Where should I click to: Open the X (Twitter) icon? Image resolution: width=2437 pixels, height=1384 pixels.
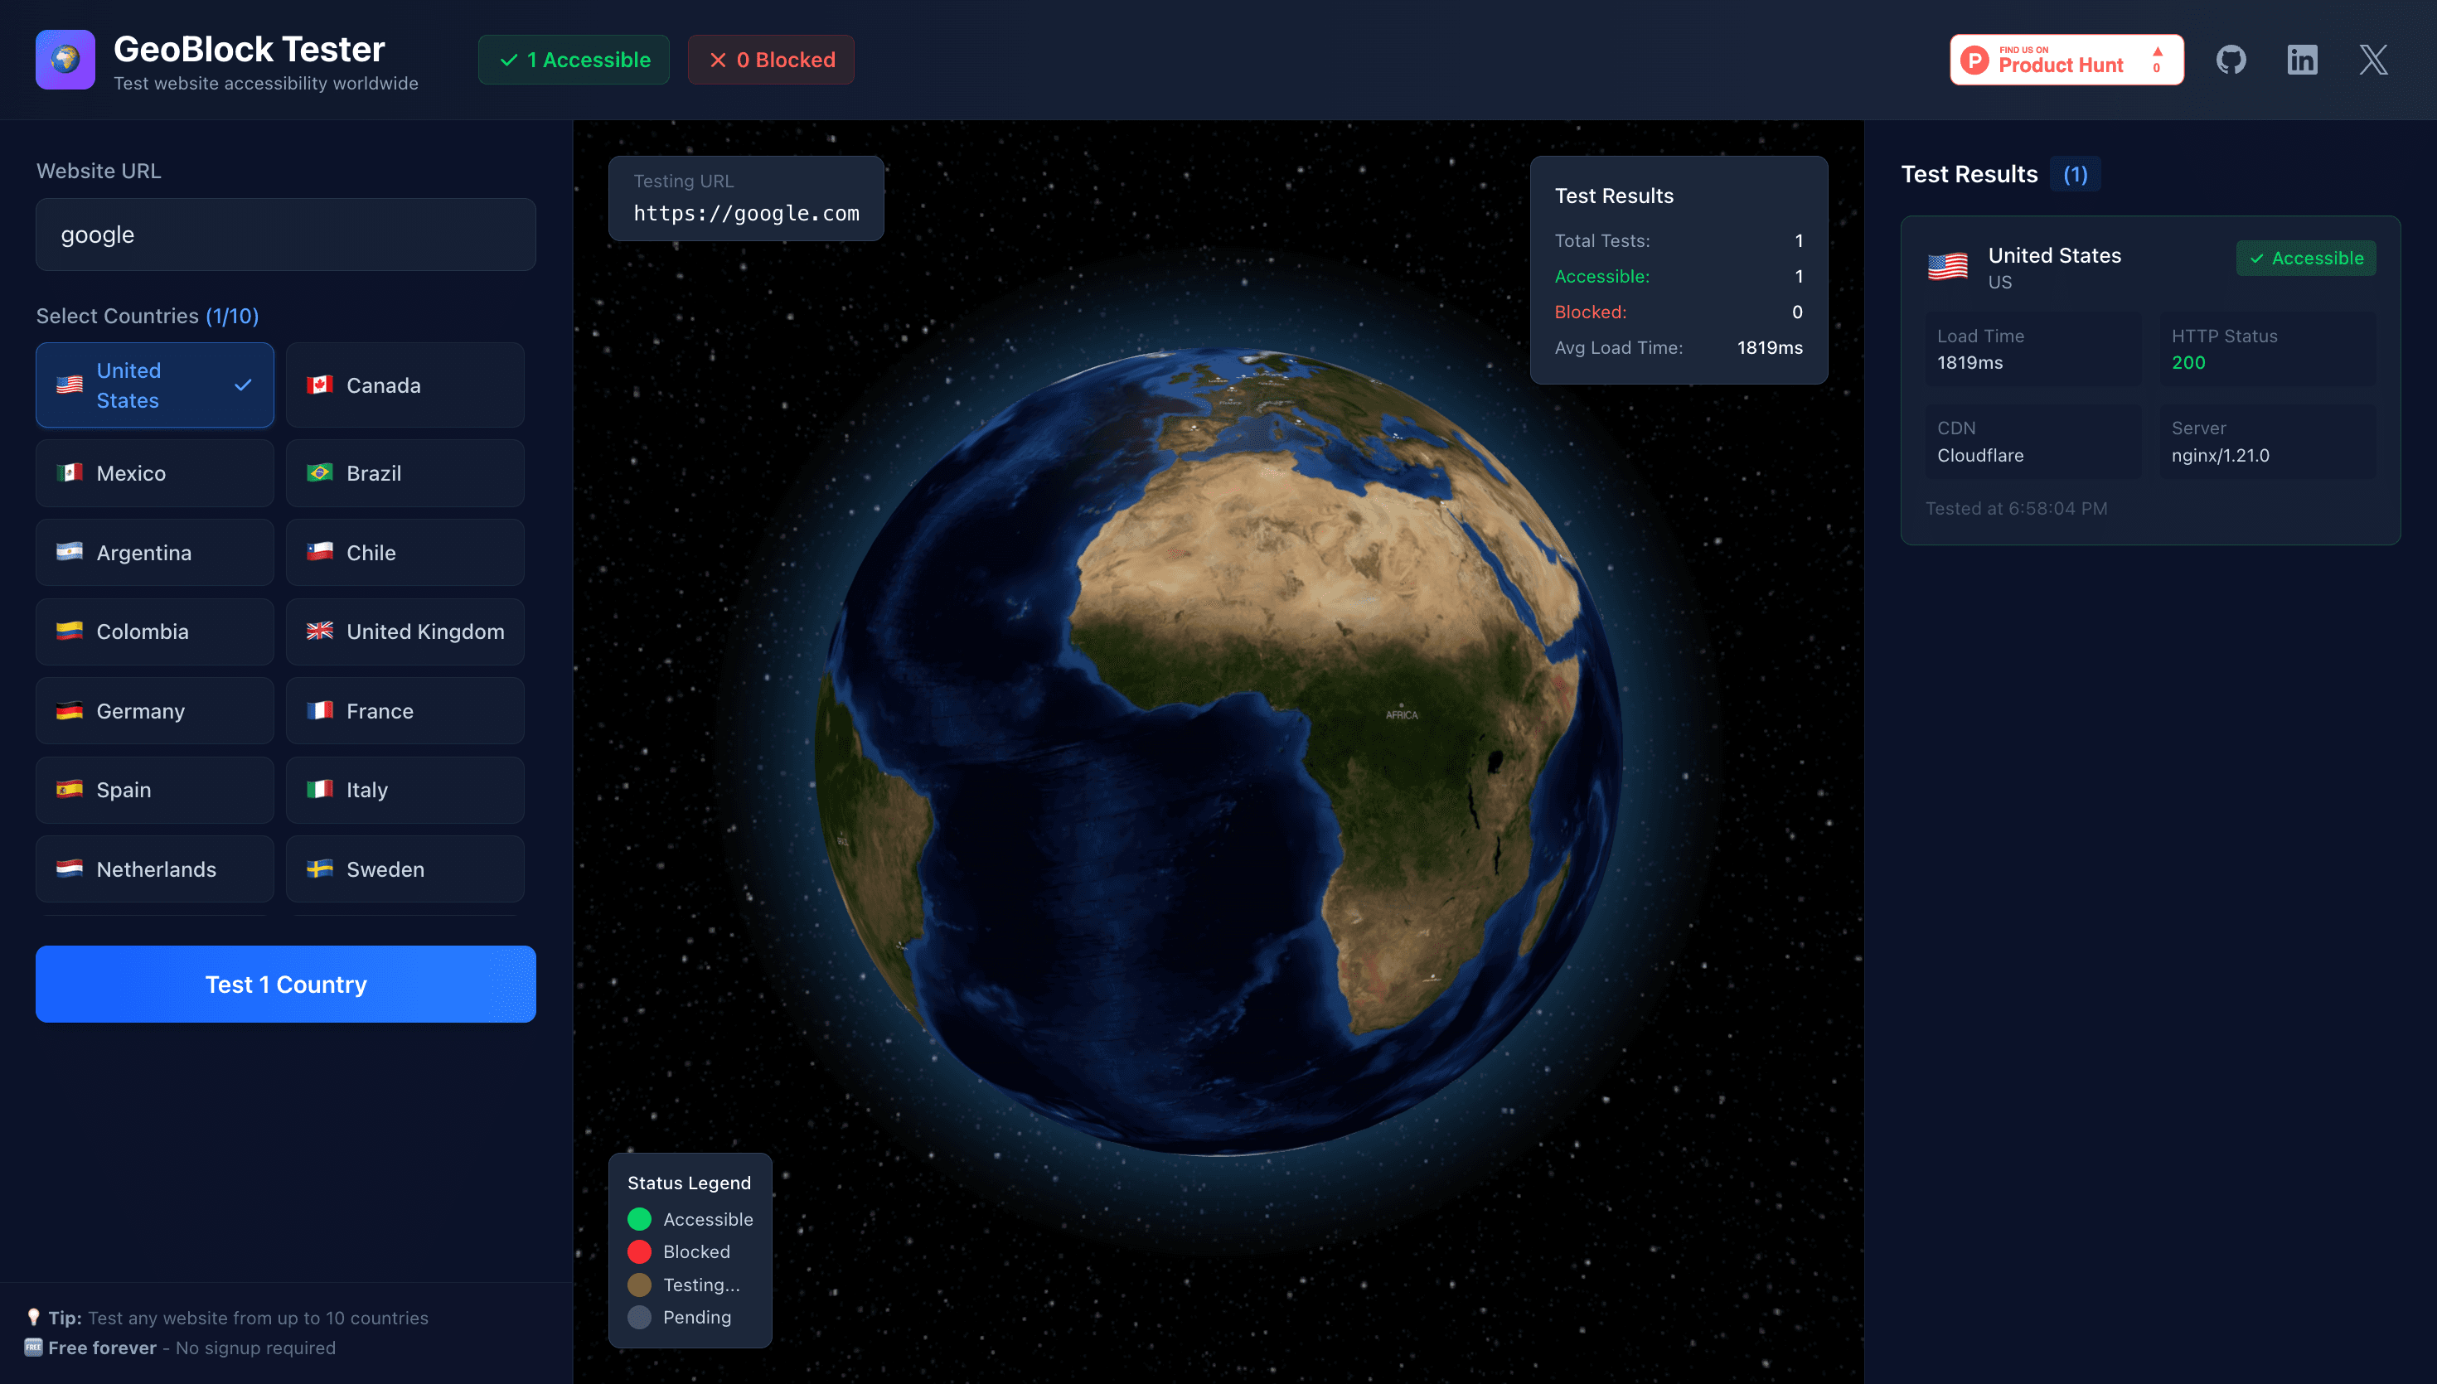tap(2373, 59)
